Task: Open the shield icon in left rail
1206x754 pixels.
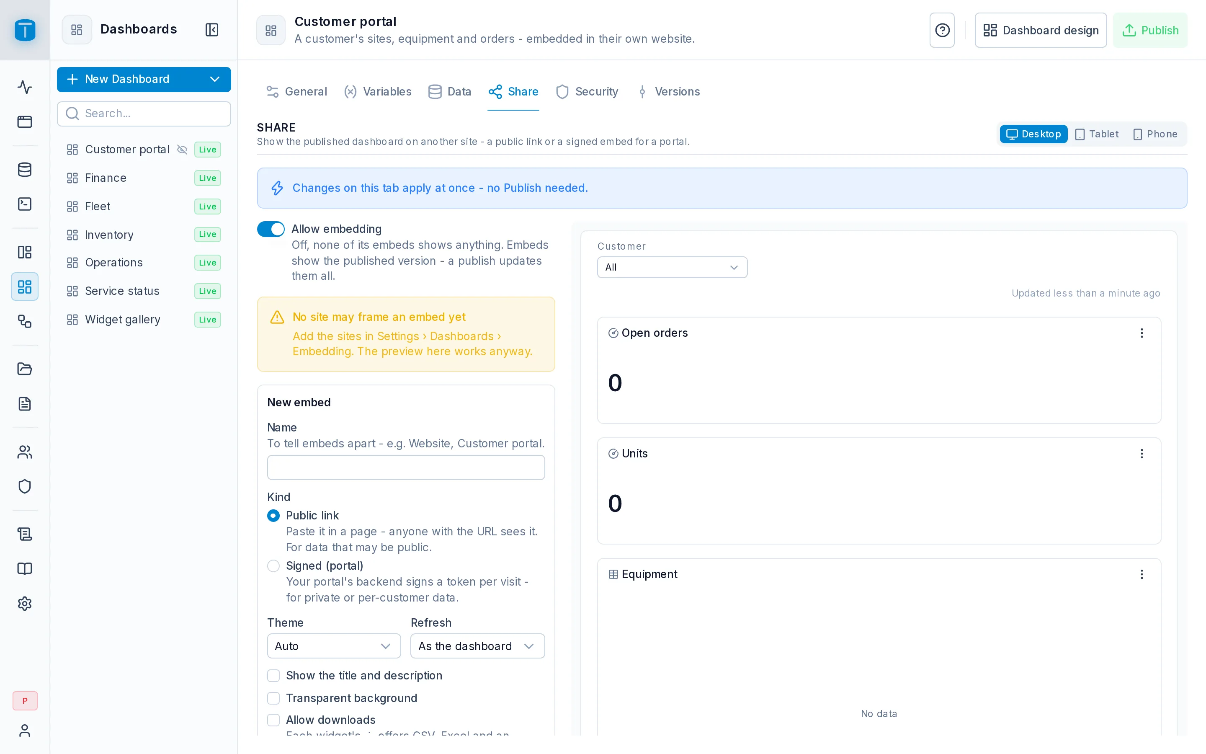Action: tap(24, 486)
